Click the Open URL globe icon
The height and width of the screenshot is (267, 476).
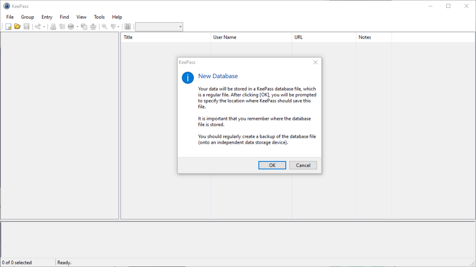[x=71, y=27]
